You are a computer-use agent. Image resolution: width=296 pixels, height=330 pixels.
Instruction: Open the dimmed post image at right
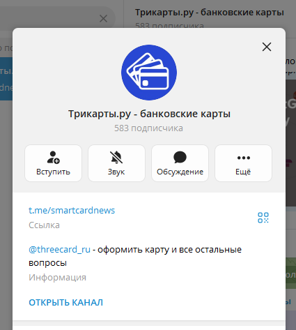click(290, 143)
